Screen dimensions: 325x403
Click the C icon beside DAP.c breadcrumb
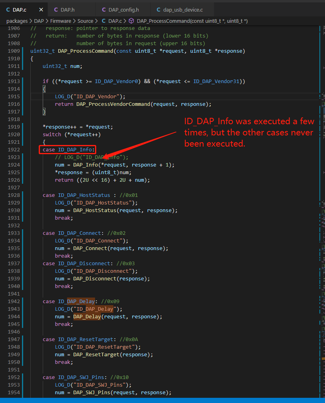pyautogui.click(x=103, y=21)
